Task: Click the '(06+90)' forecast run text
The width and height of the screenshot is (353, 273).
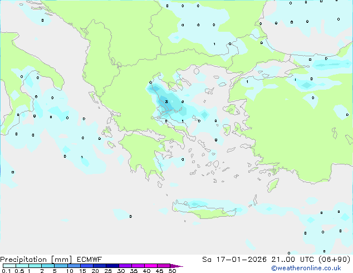Action: tap(335, 260)
